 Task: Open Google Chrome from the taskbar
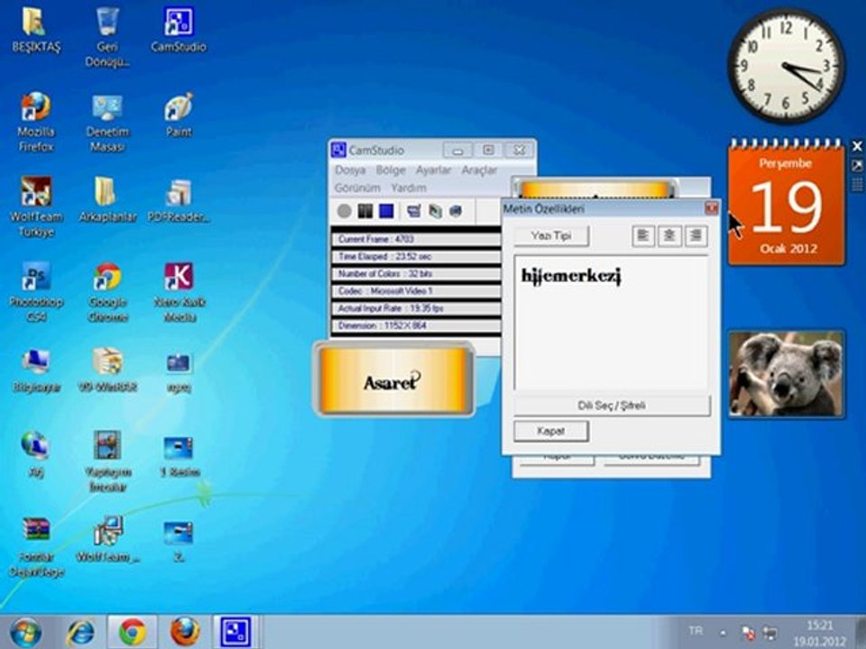[133, 633]
